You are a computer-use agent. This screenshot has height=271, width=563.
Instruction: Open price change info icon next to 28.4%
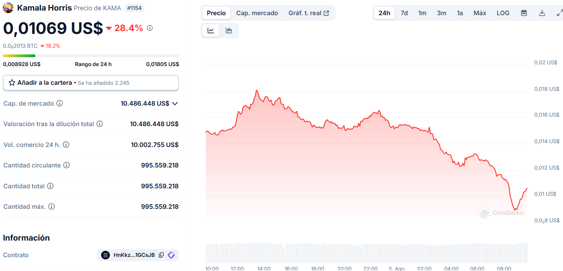[x=150, y=28]
